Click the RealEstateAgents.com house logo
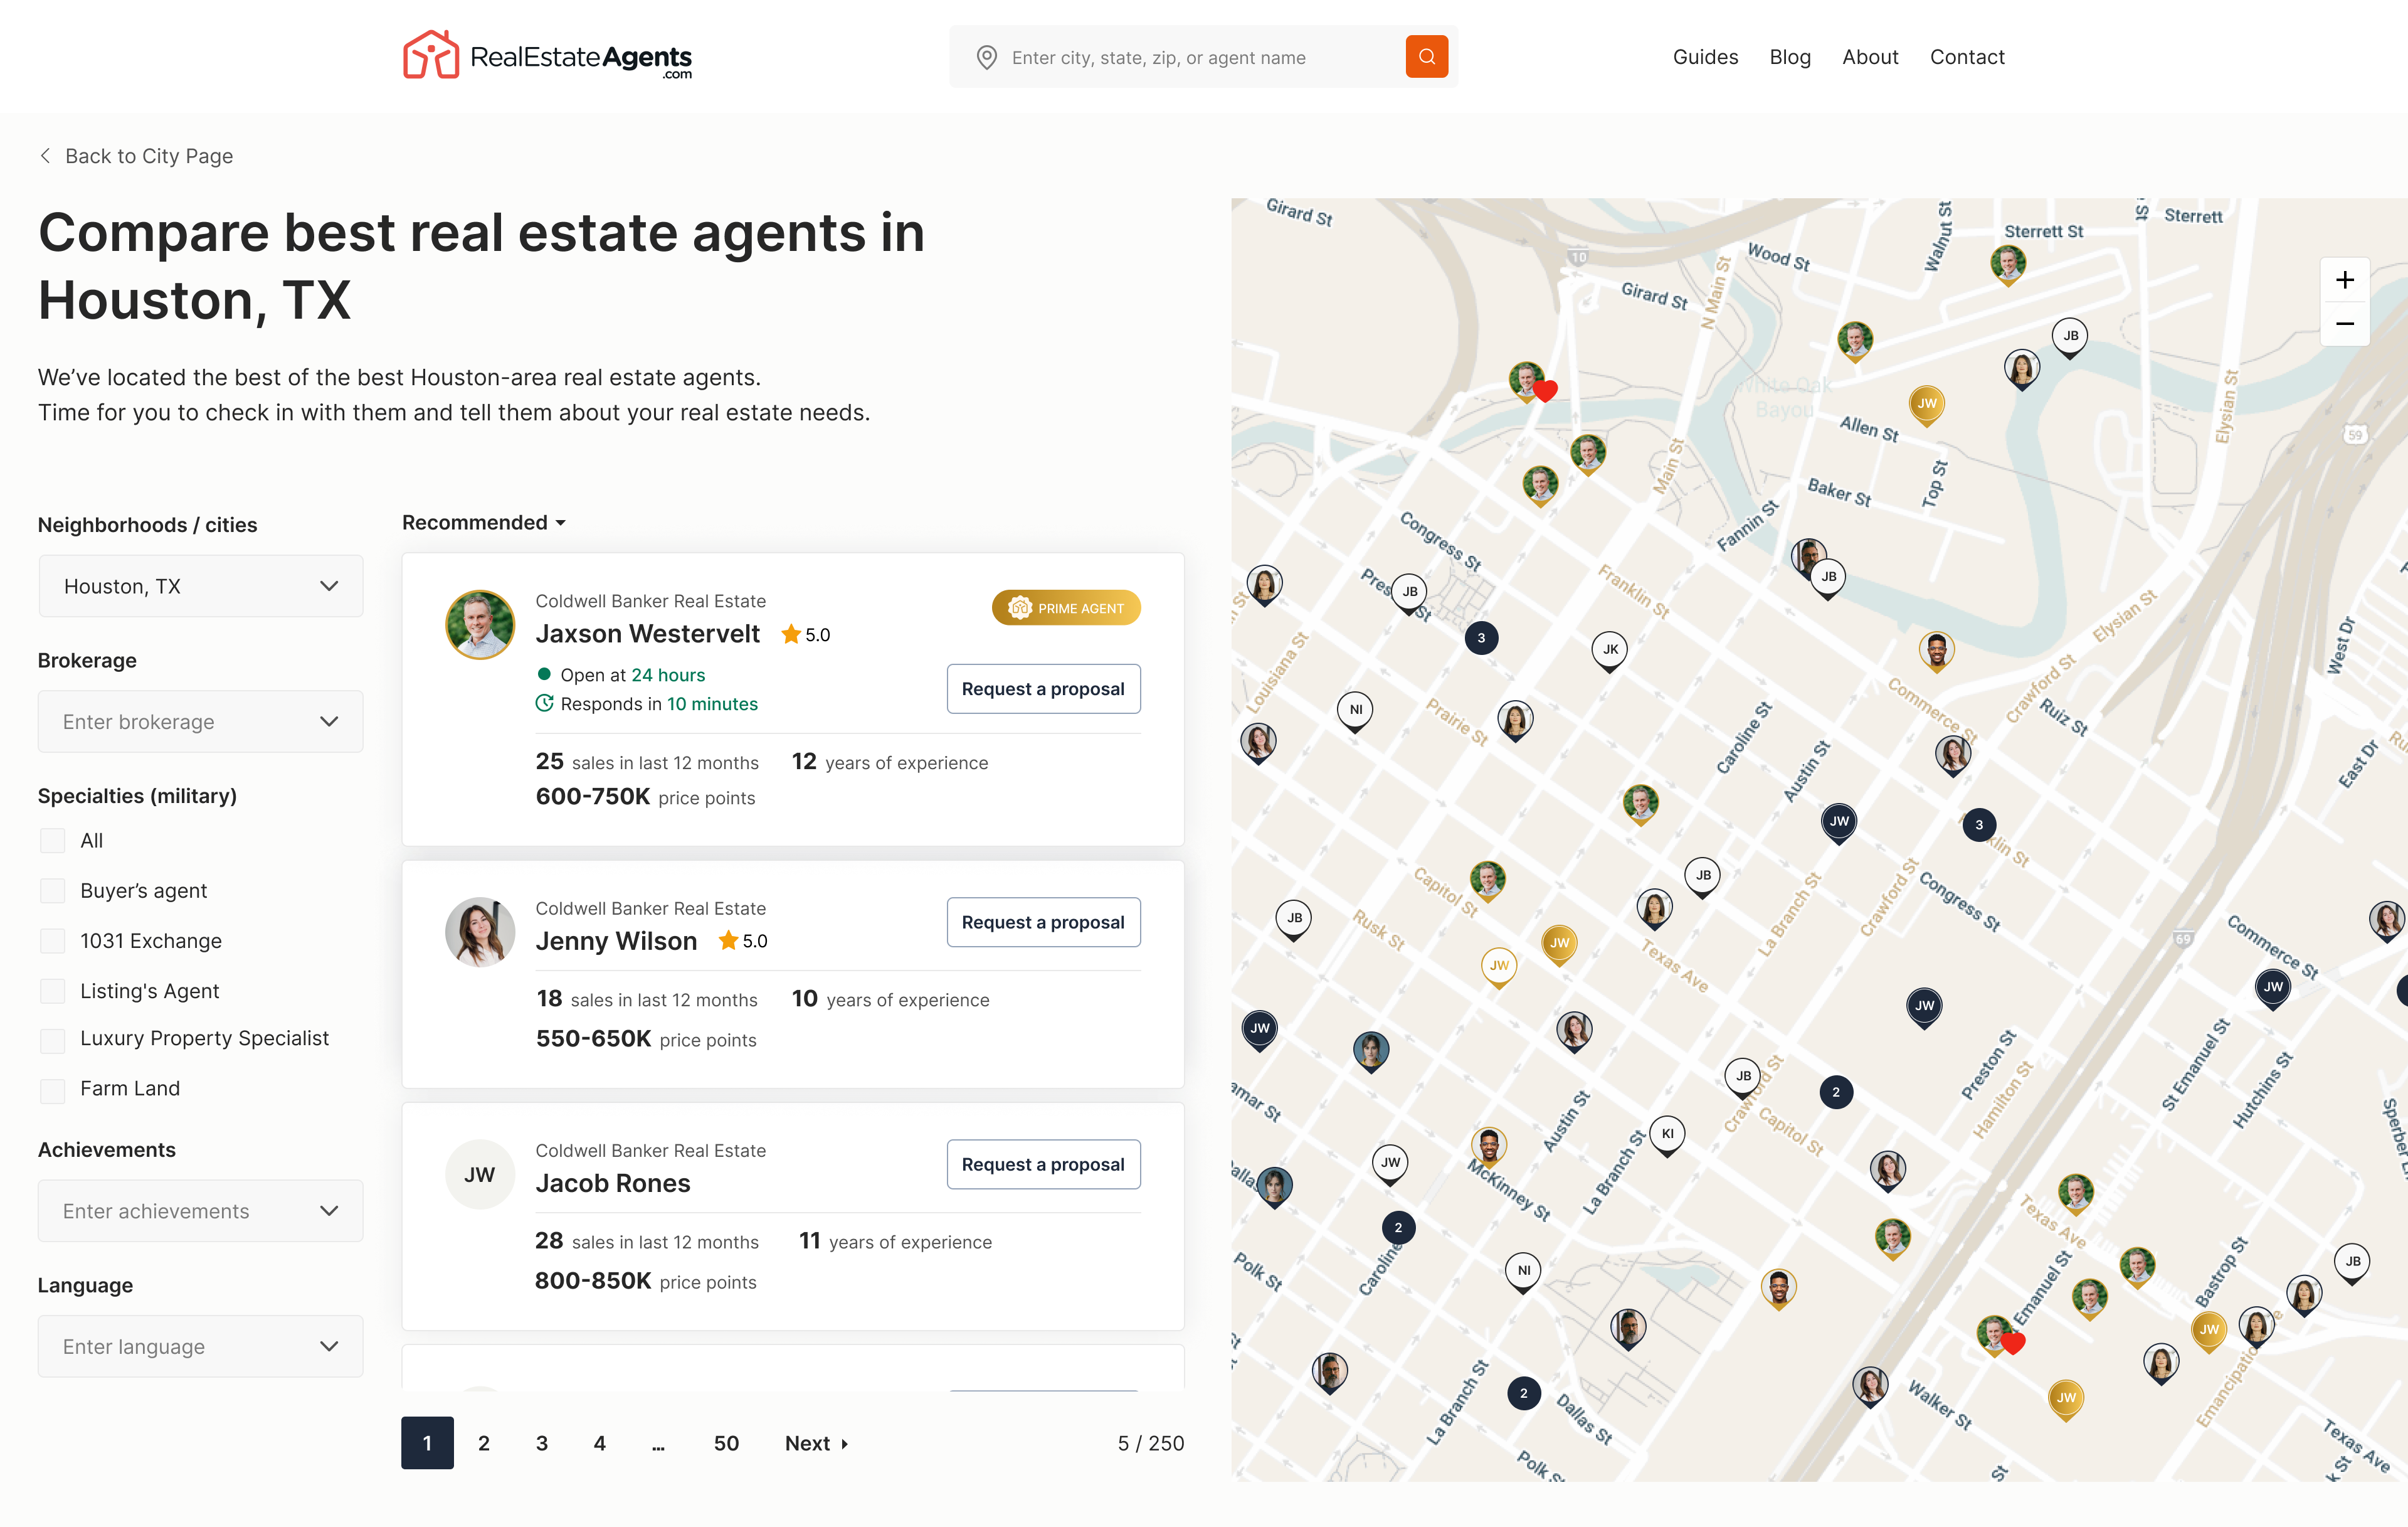The height and width of the screenshot is (1527, 2408). point(431,55)
